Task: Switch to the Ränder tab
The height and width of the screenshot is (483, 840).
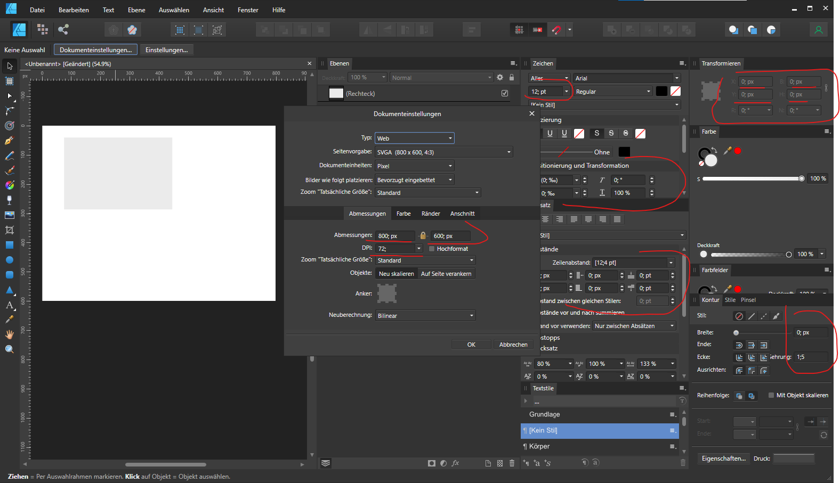Action: [x=431, y=214]
